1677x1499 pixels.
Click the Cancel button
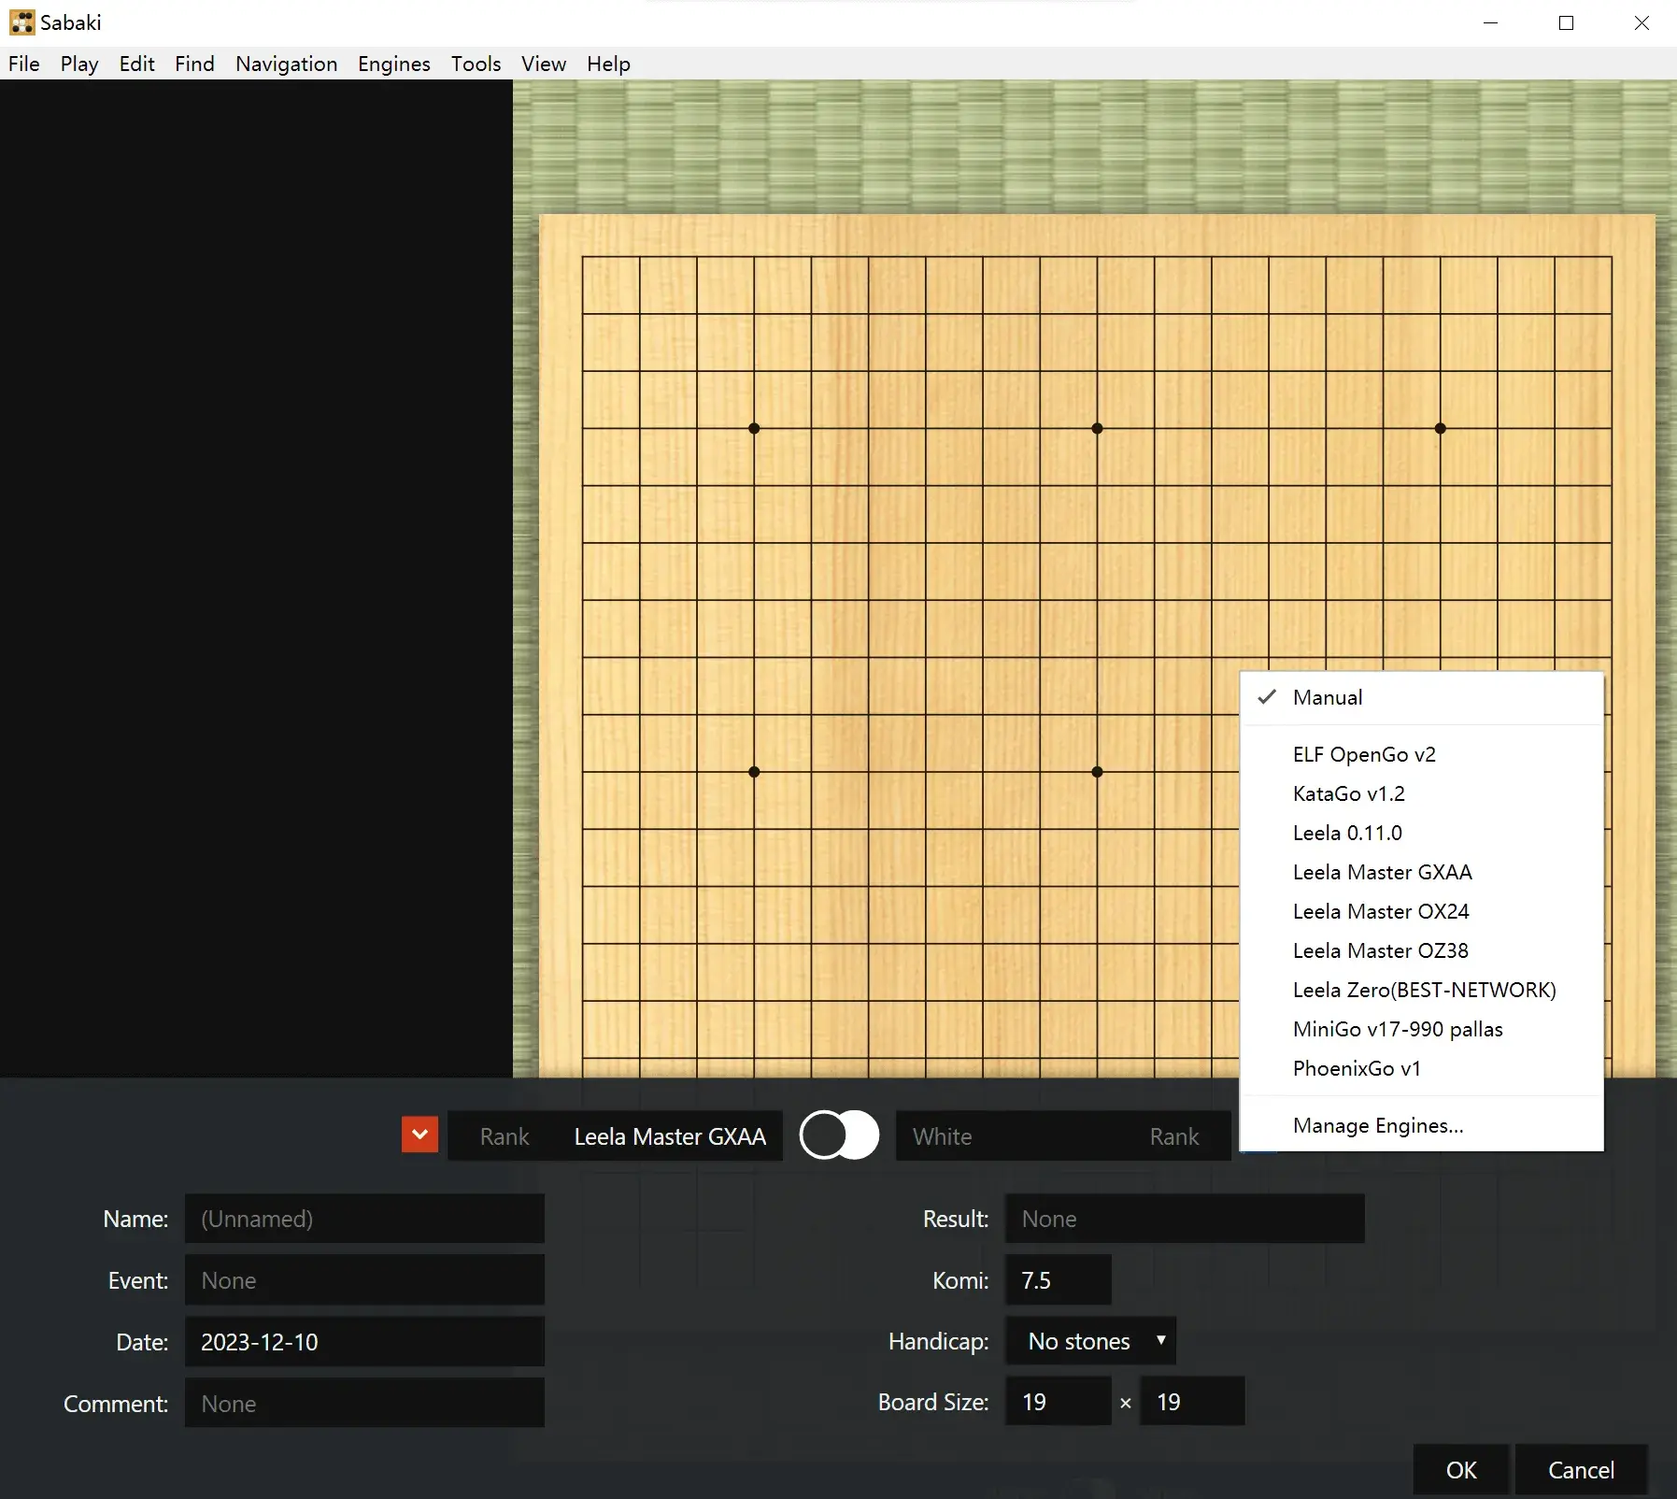click(1581, 1470)
